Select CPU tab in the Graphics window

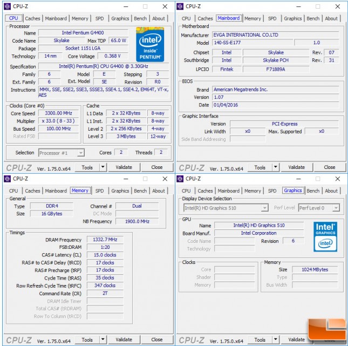(x=186, y=191)
